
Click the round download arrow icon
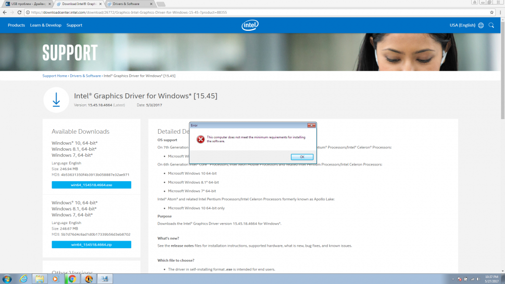57,100
